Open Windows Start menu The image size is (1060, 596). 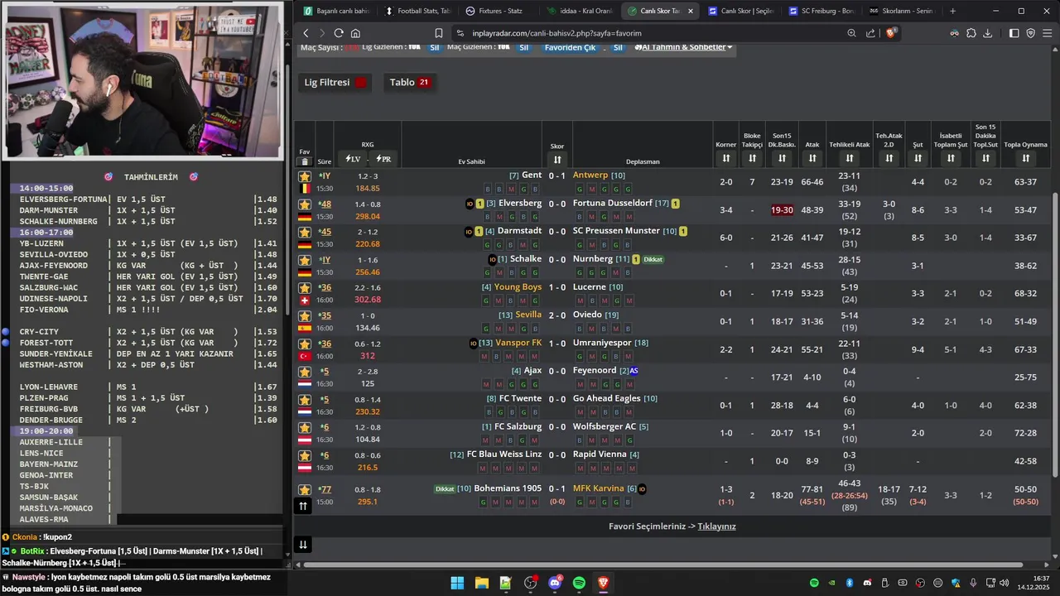tap(457, 583)
